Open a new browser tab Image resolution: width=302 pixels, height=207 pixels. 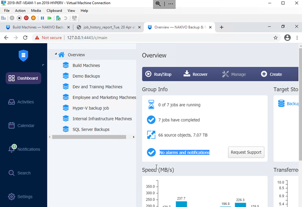pyautogui.click(x=222, y=28)
